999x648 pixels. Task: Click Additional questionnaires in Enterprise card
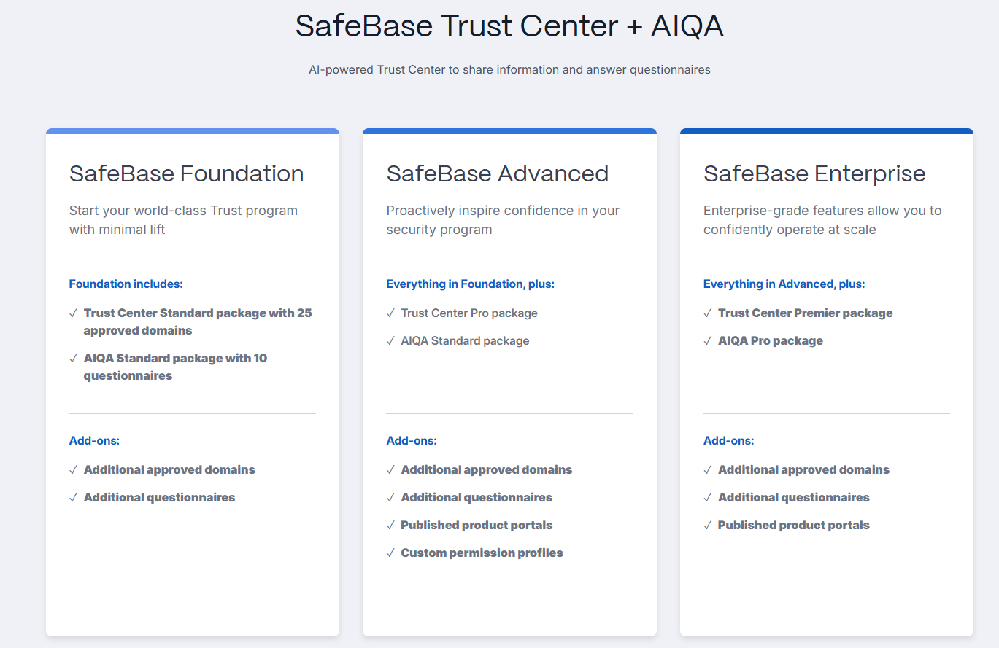pyautogui.click(x=794, y=498)
